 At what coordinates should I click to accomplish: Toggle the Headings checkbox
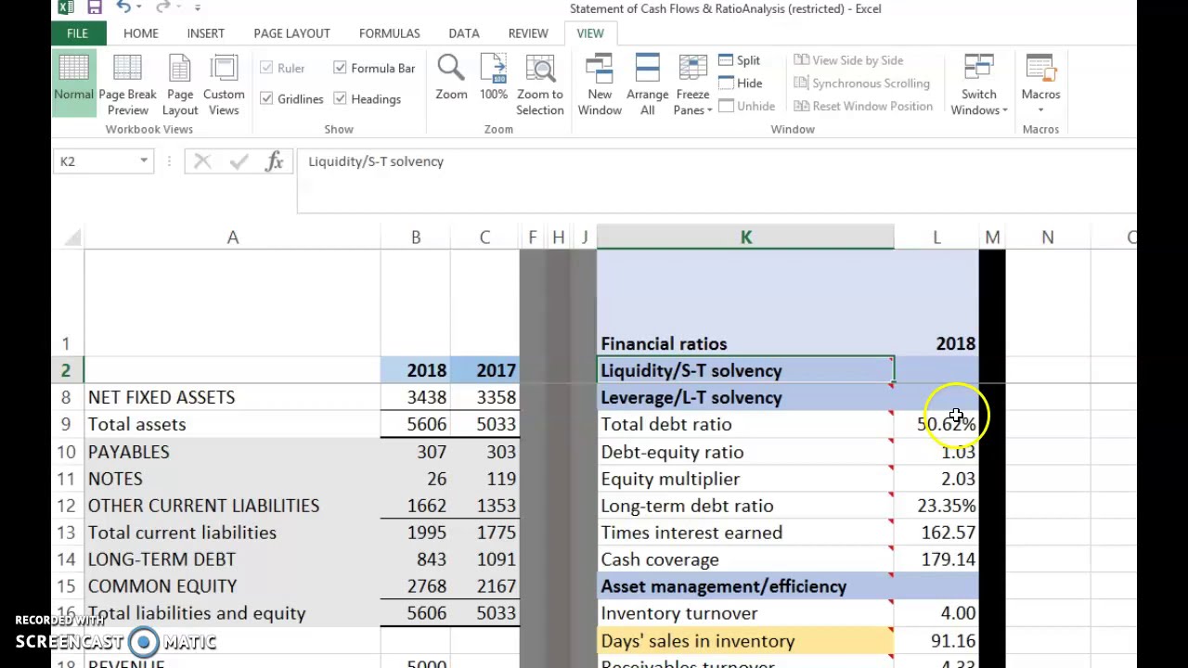tap(340, 98)
